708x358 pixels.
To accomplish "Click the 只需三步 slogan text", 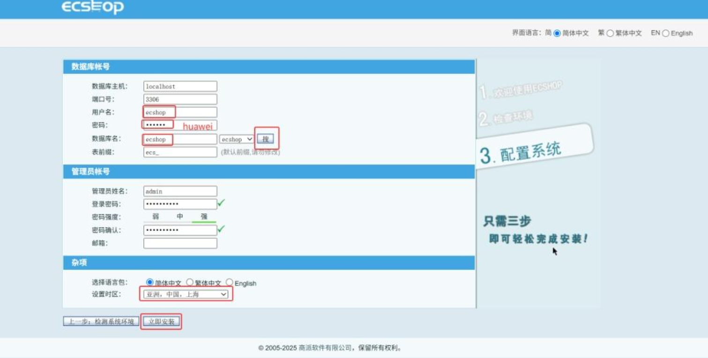I will tap(507, 221).
